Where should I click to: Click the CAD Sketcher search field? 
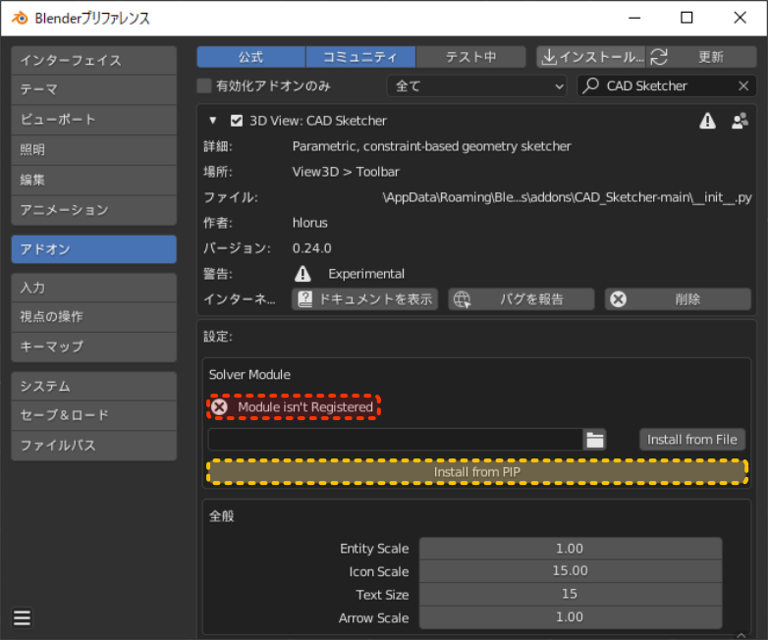point(667,85)
